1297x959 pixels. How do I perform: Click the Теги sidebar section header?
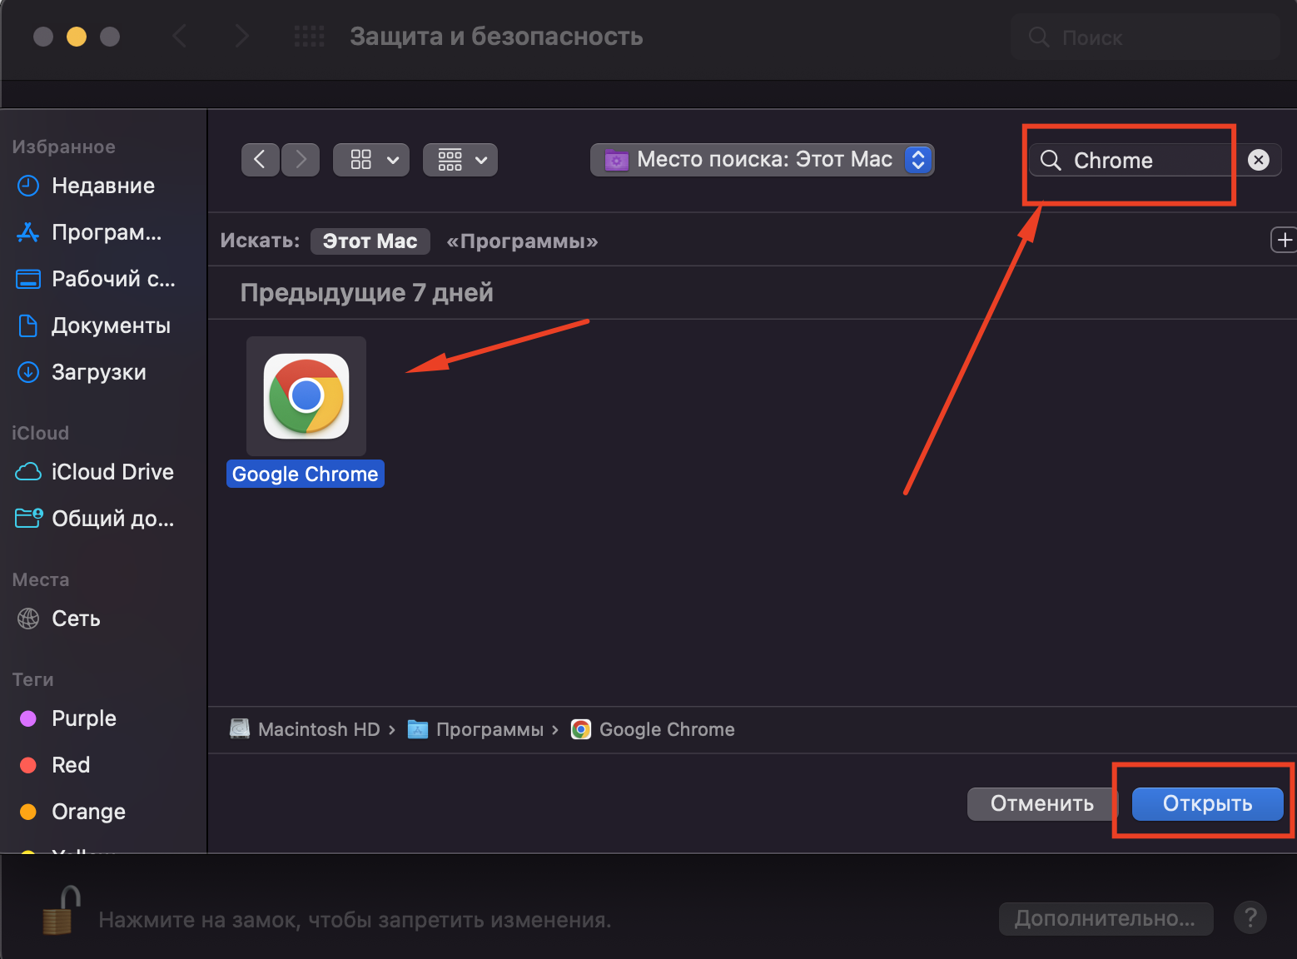coord(33,679)
